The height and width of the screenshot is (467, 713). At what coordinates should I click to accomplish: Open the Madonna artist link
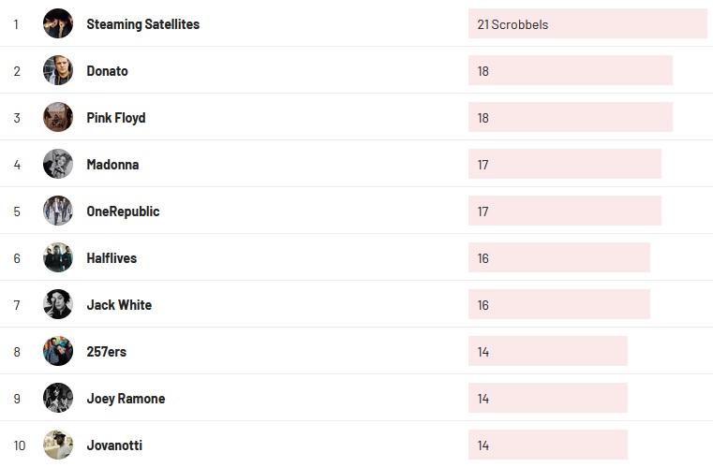click(x=112, y=165)
